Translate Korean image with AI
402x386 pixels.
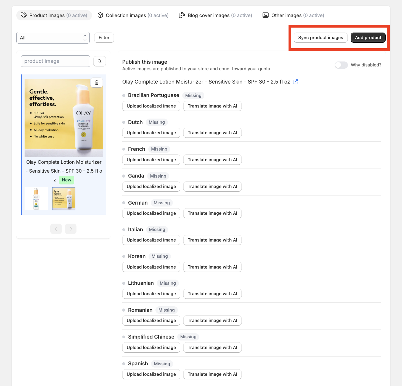tap(212, 267)
